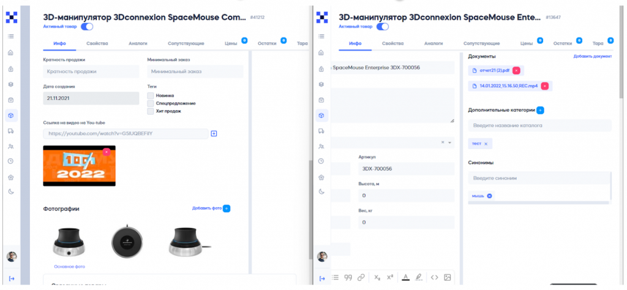This screenshot has height=290, width=627.
Task: Go to home icon in left window sidebar
Action: (x=11, y=52)
